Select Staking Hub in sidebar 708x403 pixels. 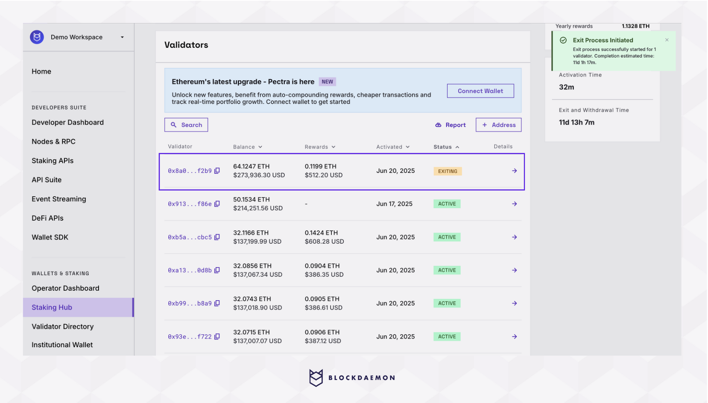[79, 307]
